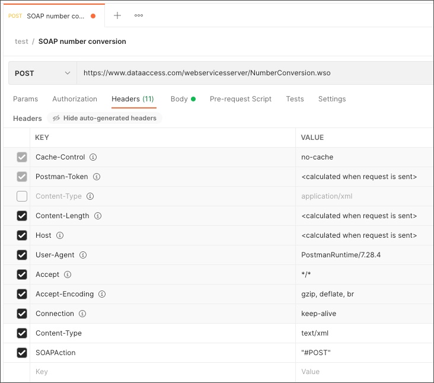Open the Pre-request Script tab
The width and height of the screenshot is (434, 383).
(x=240, y=99)
